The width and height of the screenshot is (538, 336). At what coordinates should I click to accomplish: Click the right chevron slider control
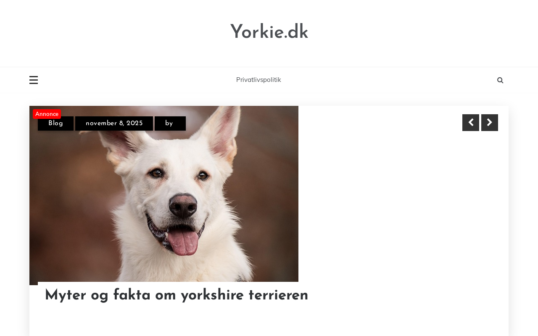tap(490, 123)
